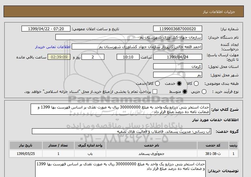Choose the جزیی purchase type option
251x177 pixels.
click(204, 92)
